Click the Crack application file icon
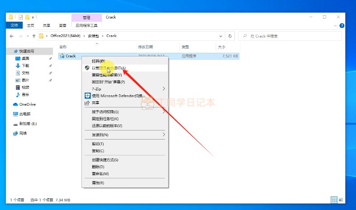 pos(62,56)
